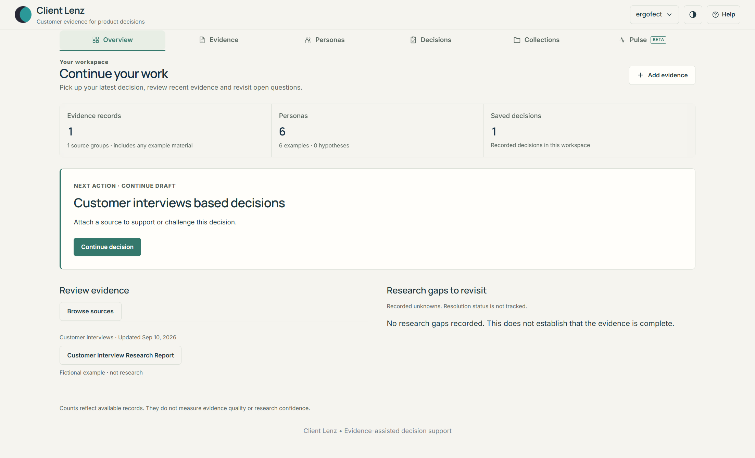Click the Collections folder icon
The height and width of the screenshot is (458, 755).
517,40
